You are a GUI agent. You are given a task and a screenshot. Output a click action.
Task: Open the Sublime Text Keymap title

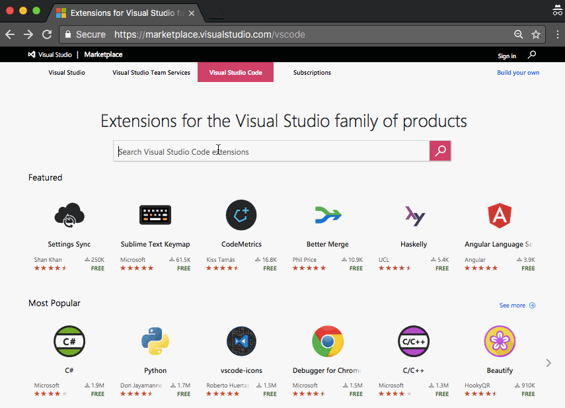point(155,244)
